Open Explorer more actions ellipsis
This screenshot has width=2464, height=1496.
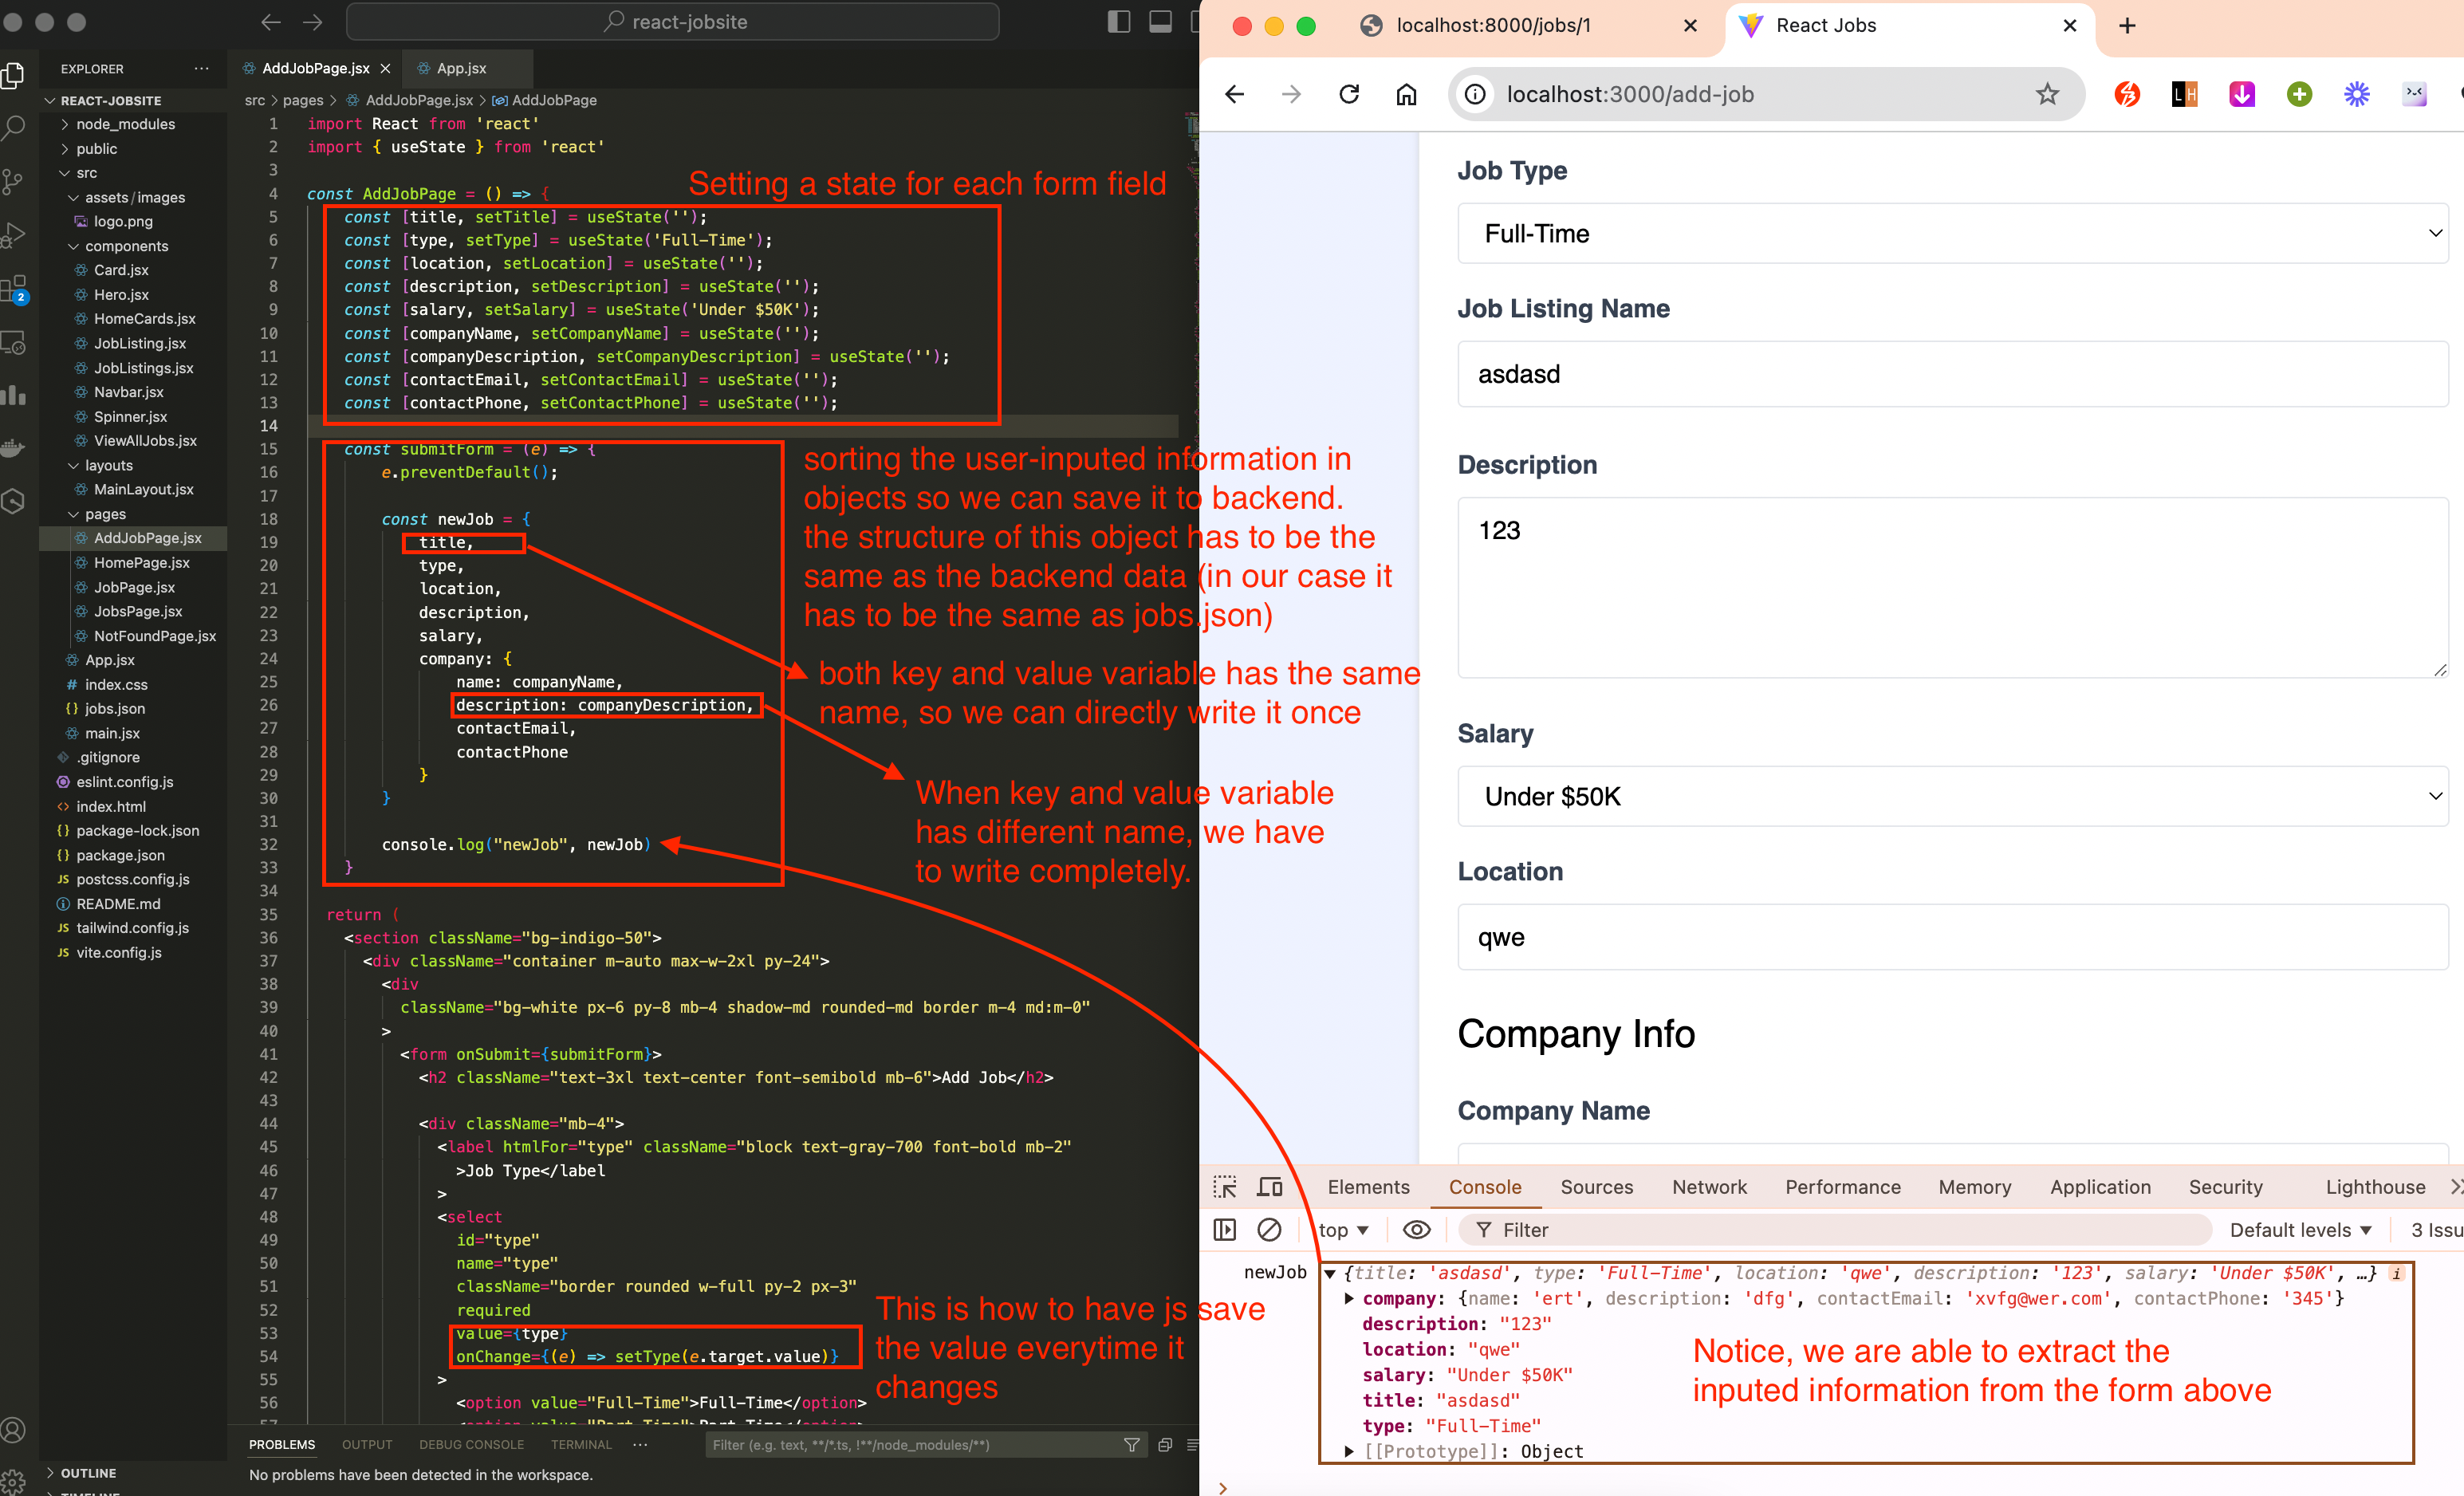coord(202,69)
